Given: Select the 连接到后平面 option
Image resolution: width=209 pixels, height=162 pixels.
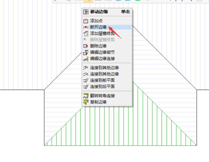Looking at the screenshot, I should [x=107, y=87].
